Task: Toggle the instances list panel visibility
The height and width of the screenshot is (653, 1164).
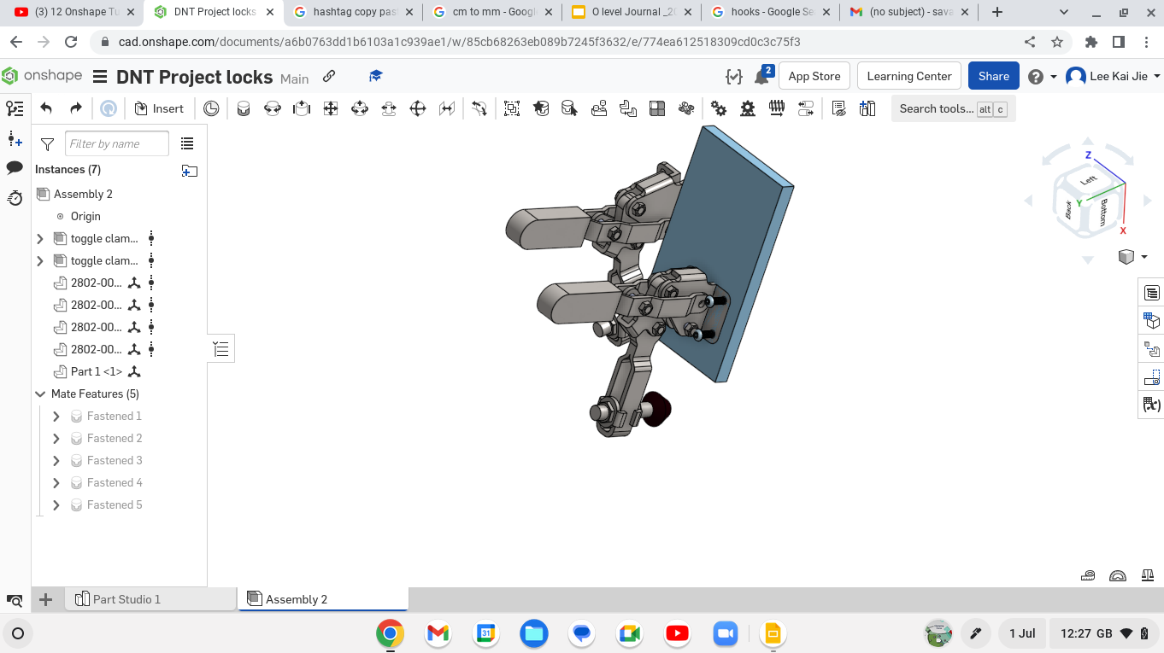Action: (15, 108)
